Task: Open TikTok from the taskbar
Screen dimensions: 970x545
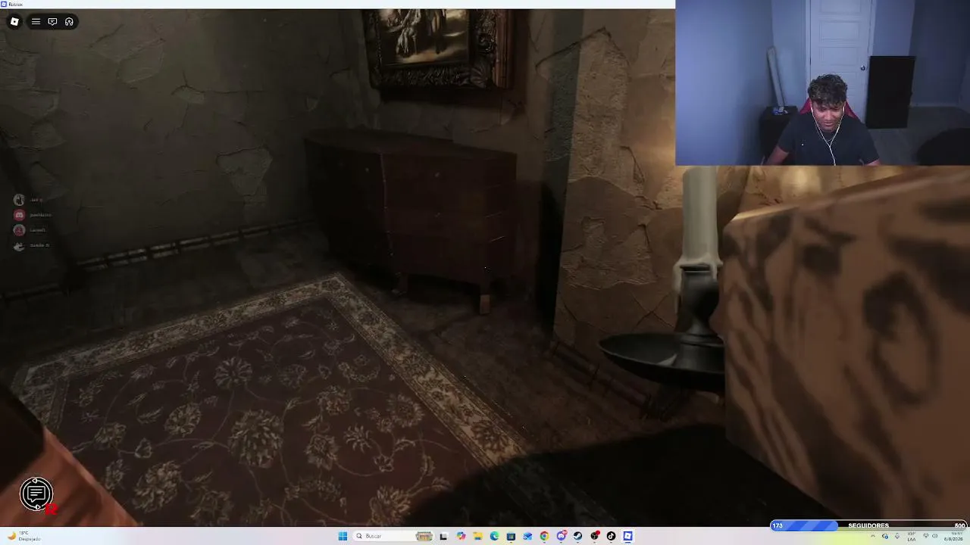Action: click(x=611, y=536)
